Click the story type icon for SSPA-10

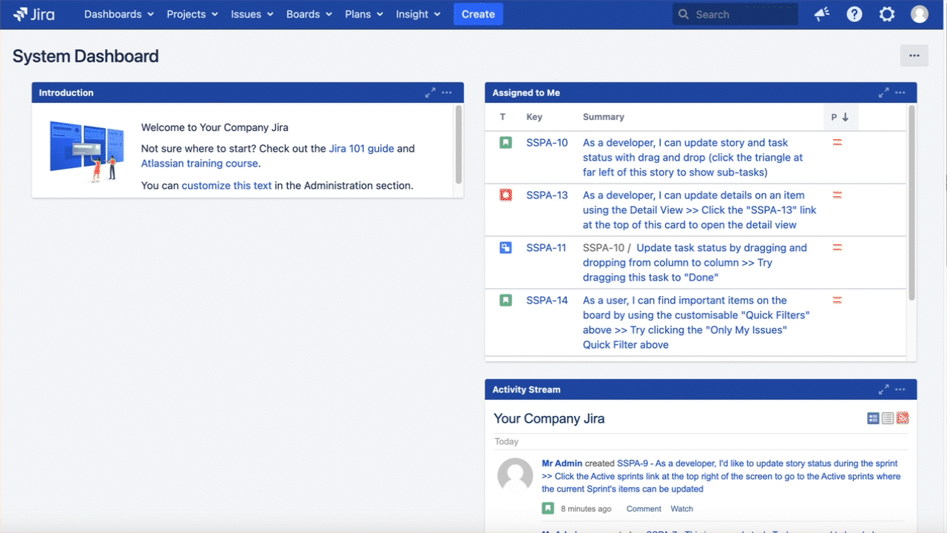coord(505,142)
